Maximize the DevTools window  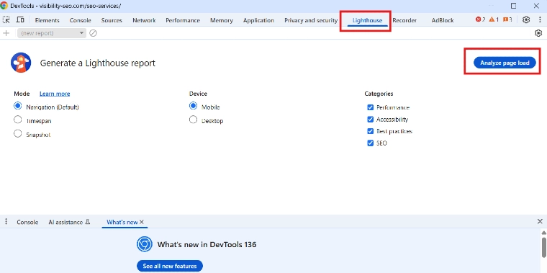coord(513,6)
